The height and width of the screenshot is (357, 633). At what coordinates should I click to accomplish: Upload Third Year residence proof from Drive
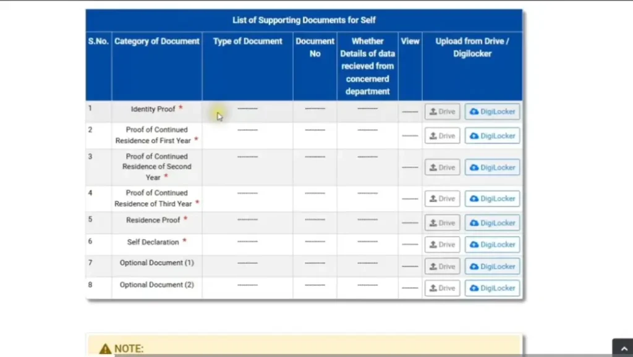tap(442, 199)
